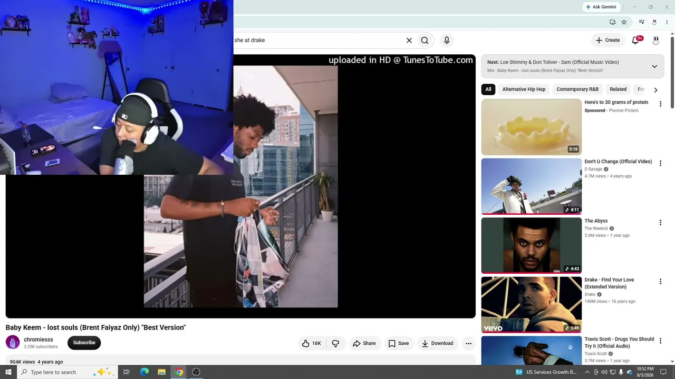Click Drake channel name under Find Your Love

pyautogui.click(x=590, y=295)
